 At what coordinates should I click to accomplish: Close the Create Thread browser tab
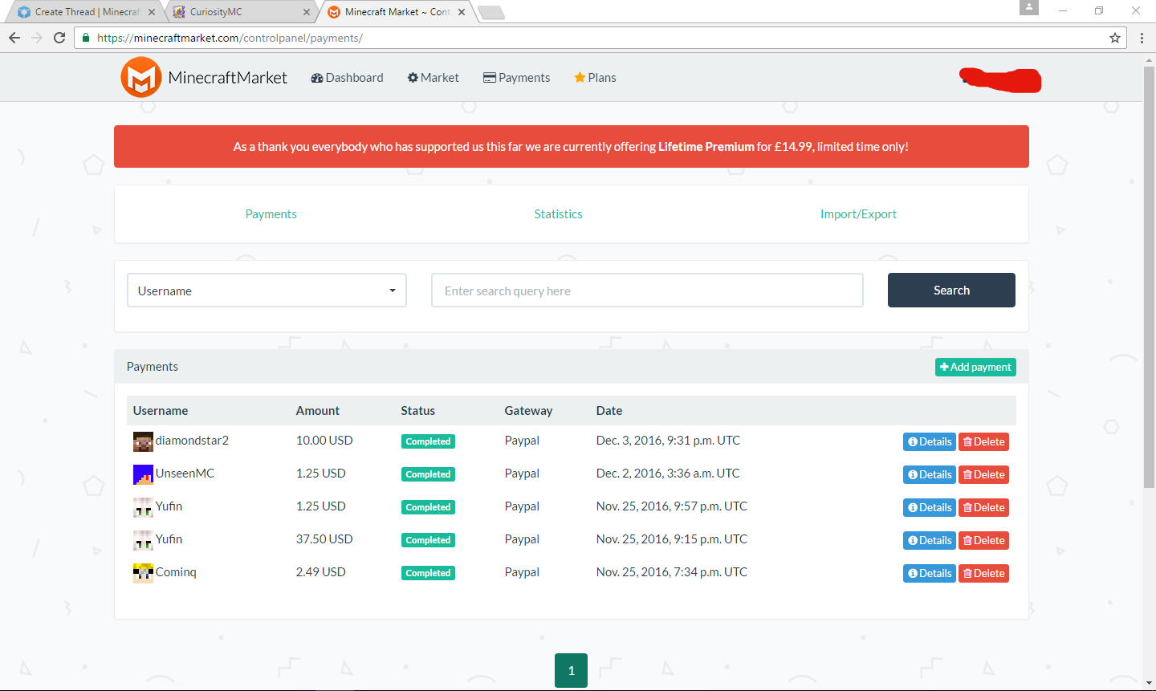pyautogui.click(x=152, y=12)
